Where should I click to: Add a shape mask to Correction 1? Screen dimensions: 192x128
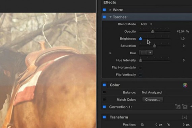click(x=185, y=107)
